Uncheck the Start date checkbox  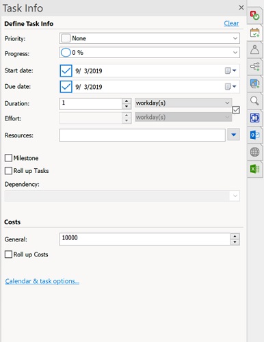(x=66, y=70)
